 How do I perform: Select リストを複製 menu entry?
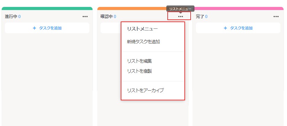[139, 71]
